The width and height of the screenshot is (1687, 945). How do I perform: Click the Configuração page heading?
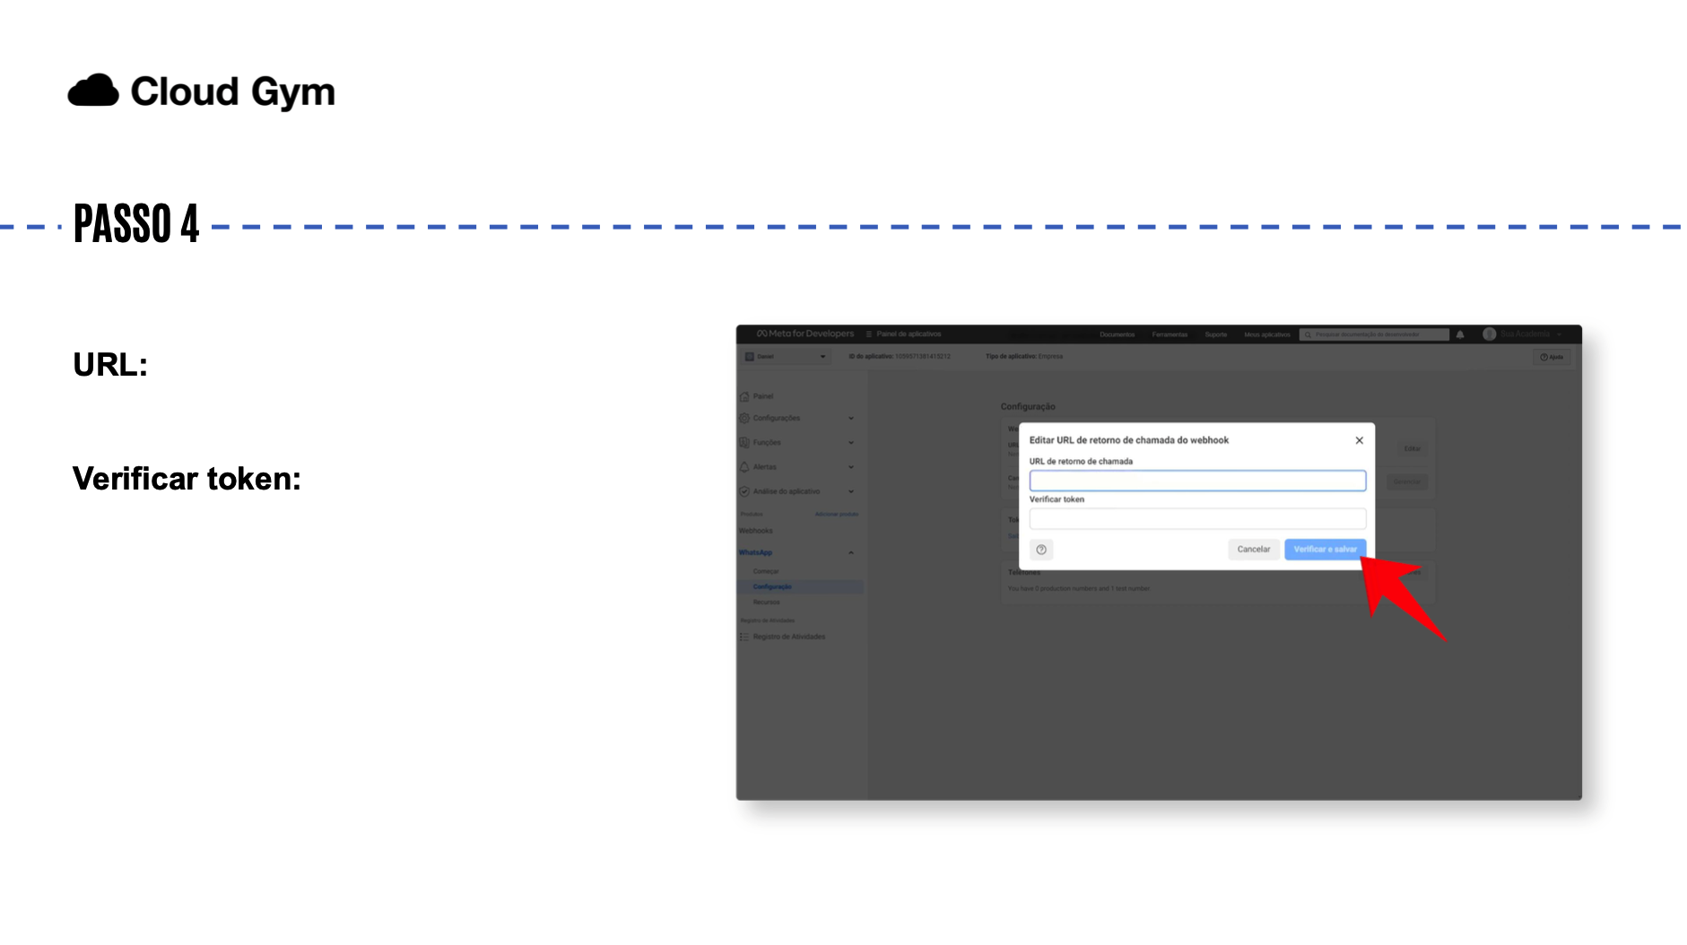1028,407
